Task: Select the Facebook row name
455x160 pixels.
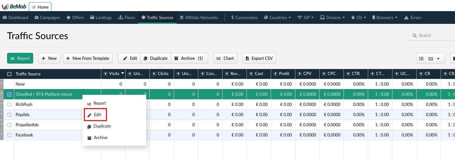Action: 24,135
